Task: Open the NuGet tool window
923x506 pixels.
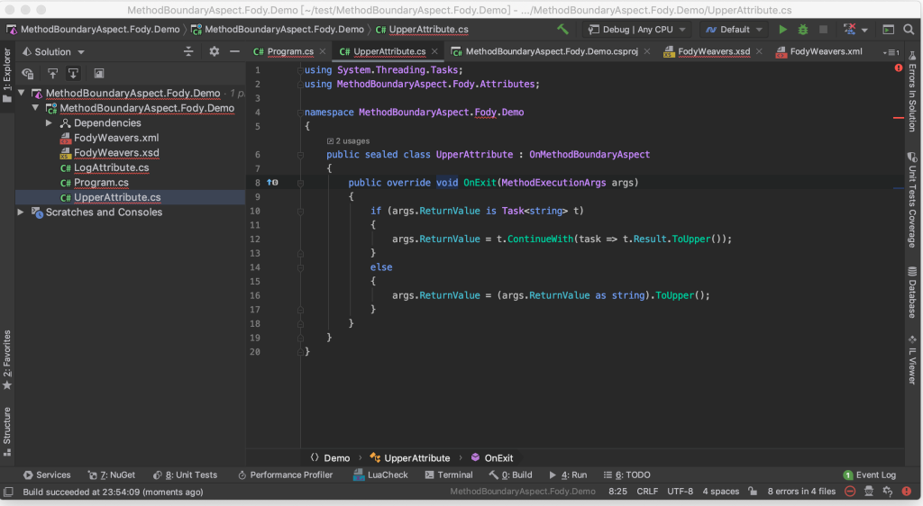Action: (x=111, y=474)
